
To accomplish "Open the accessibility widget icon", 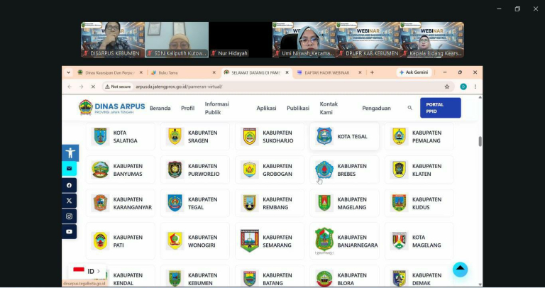I will [70, 153].
